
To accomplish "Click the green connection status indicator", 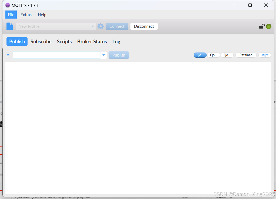I will 269,26.
